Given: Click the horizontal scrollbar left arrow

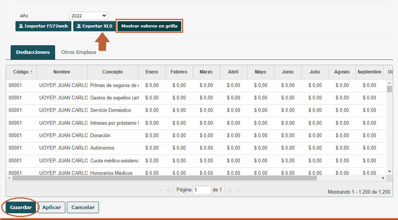Looking at the screenshot, I should pos(9,178).
